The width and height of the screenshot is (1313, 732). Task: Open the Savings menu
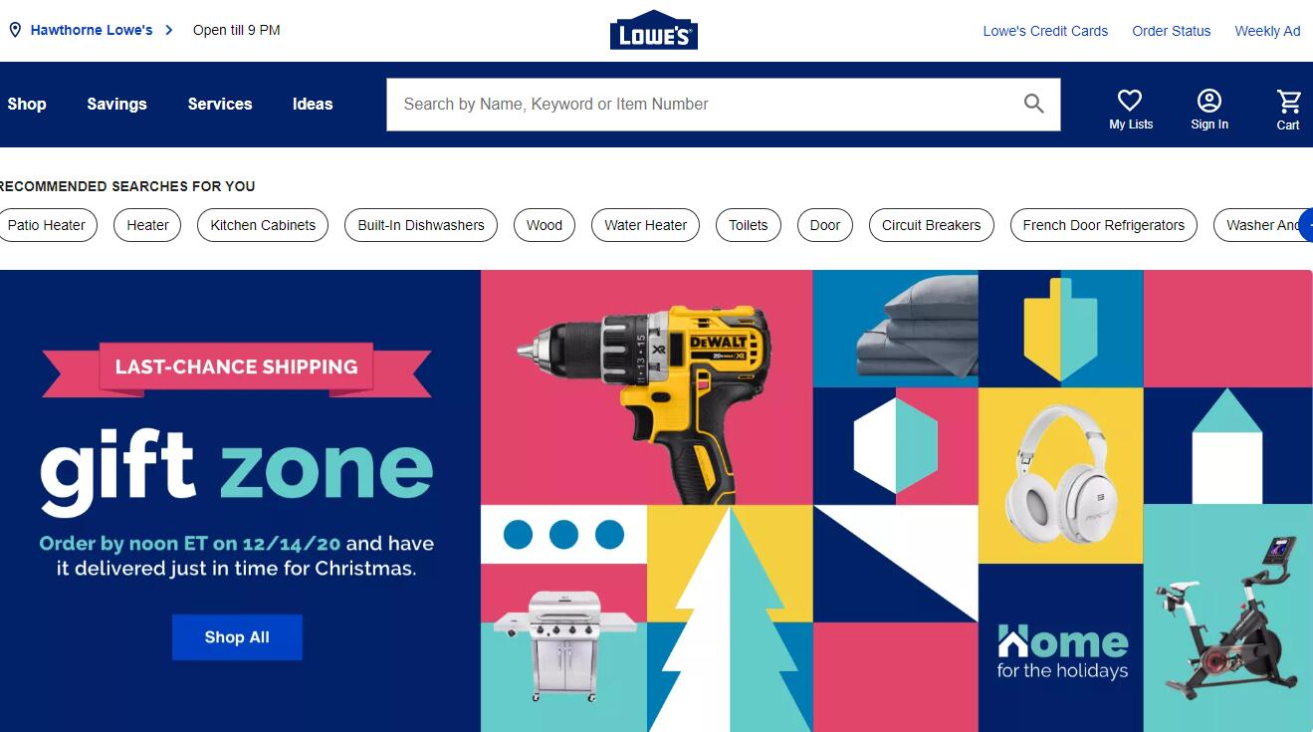point(116,104)
